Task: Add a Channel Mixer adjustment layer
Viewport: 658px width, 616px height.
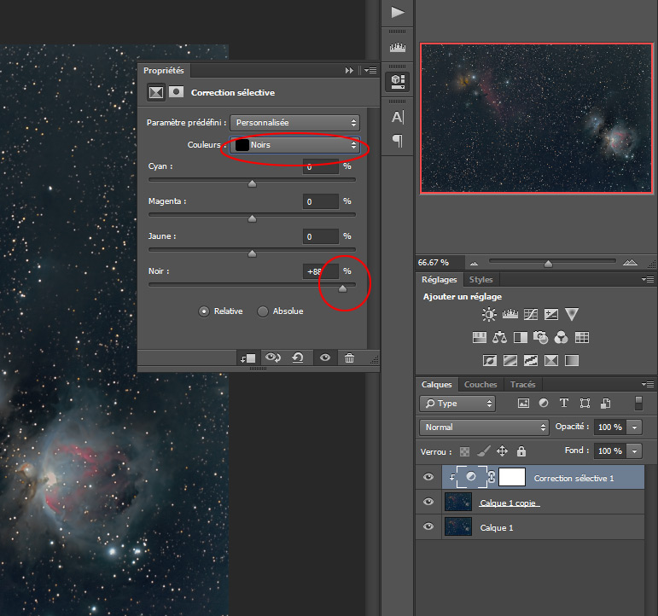Action: click(561, 337)
